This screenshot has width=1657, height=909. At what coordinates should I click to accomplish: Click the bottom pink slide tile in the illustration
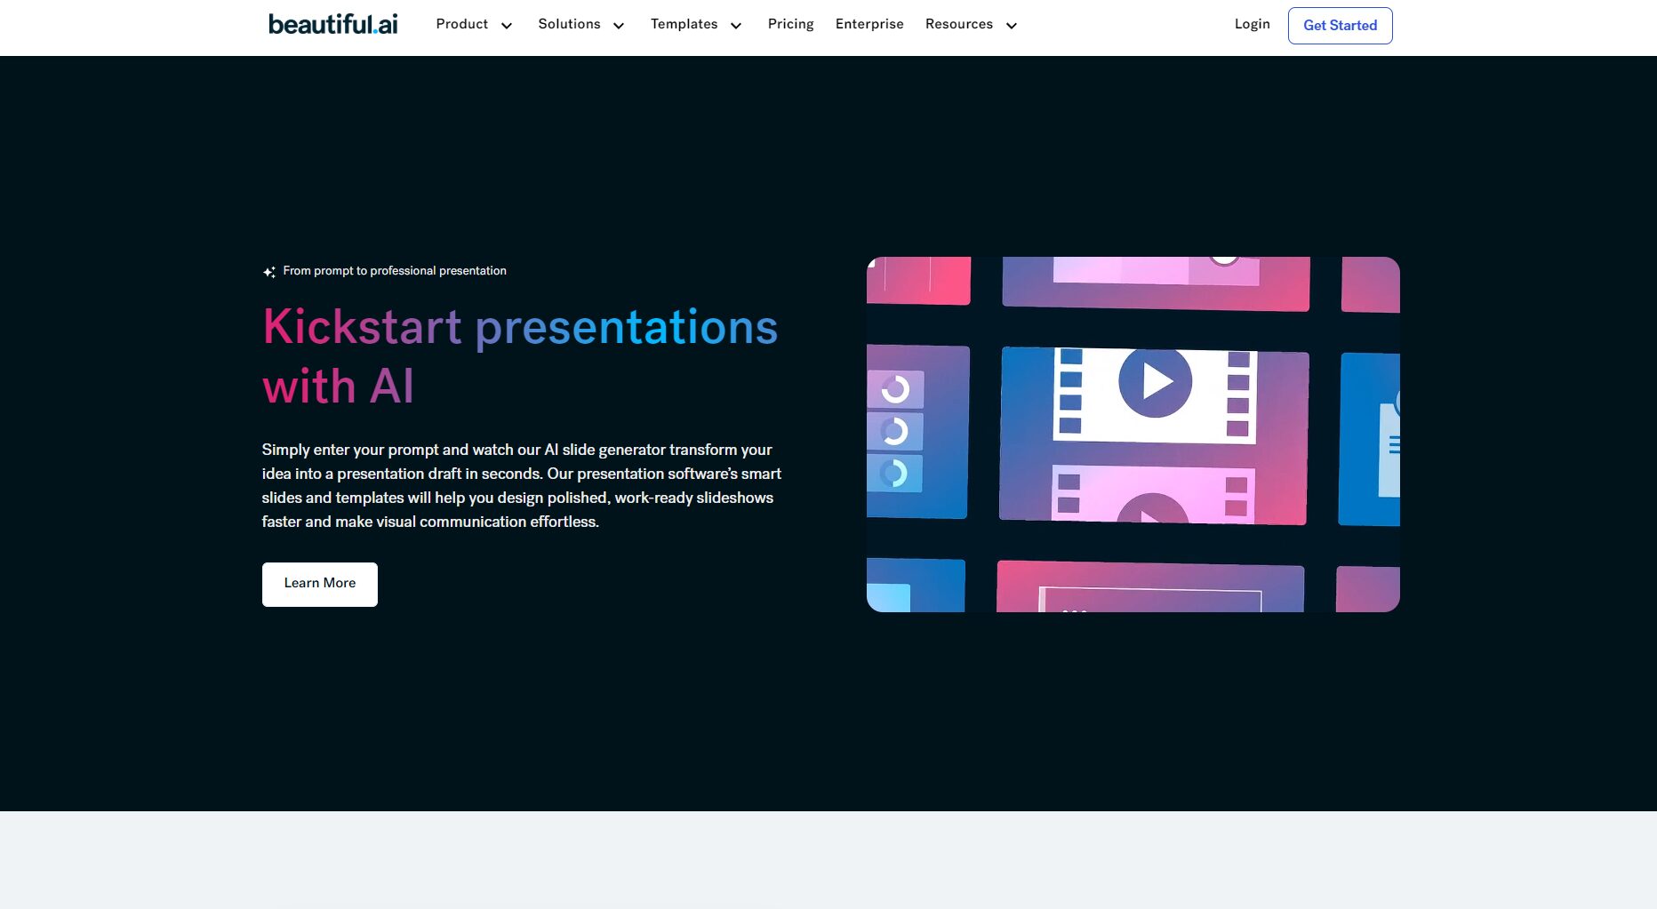1149,586
